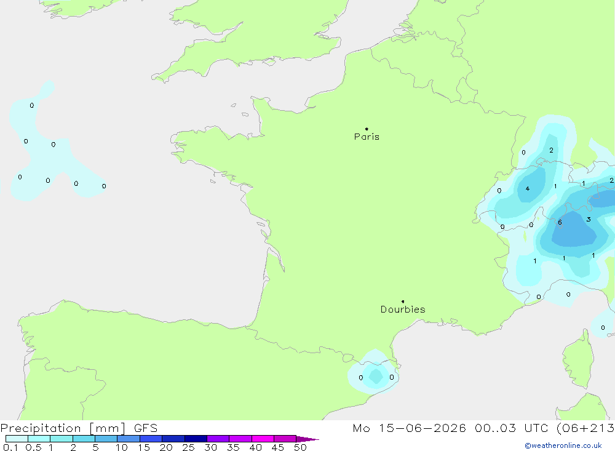Click the black dot marker above Paris
The width and height of the screenshot is (615, 451).
point(367,129)
